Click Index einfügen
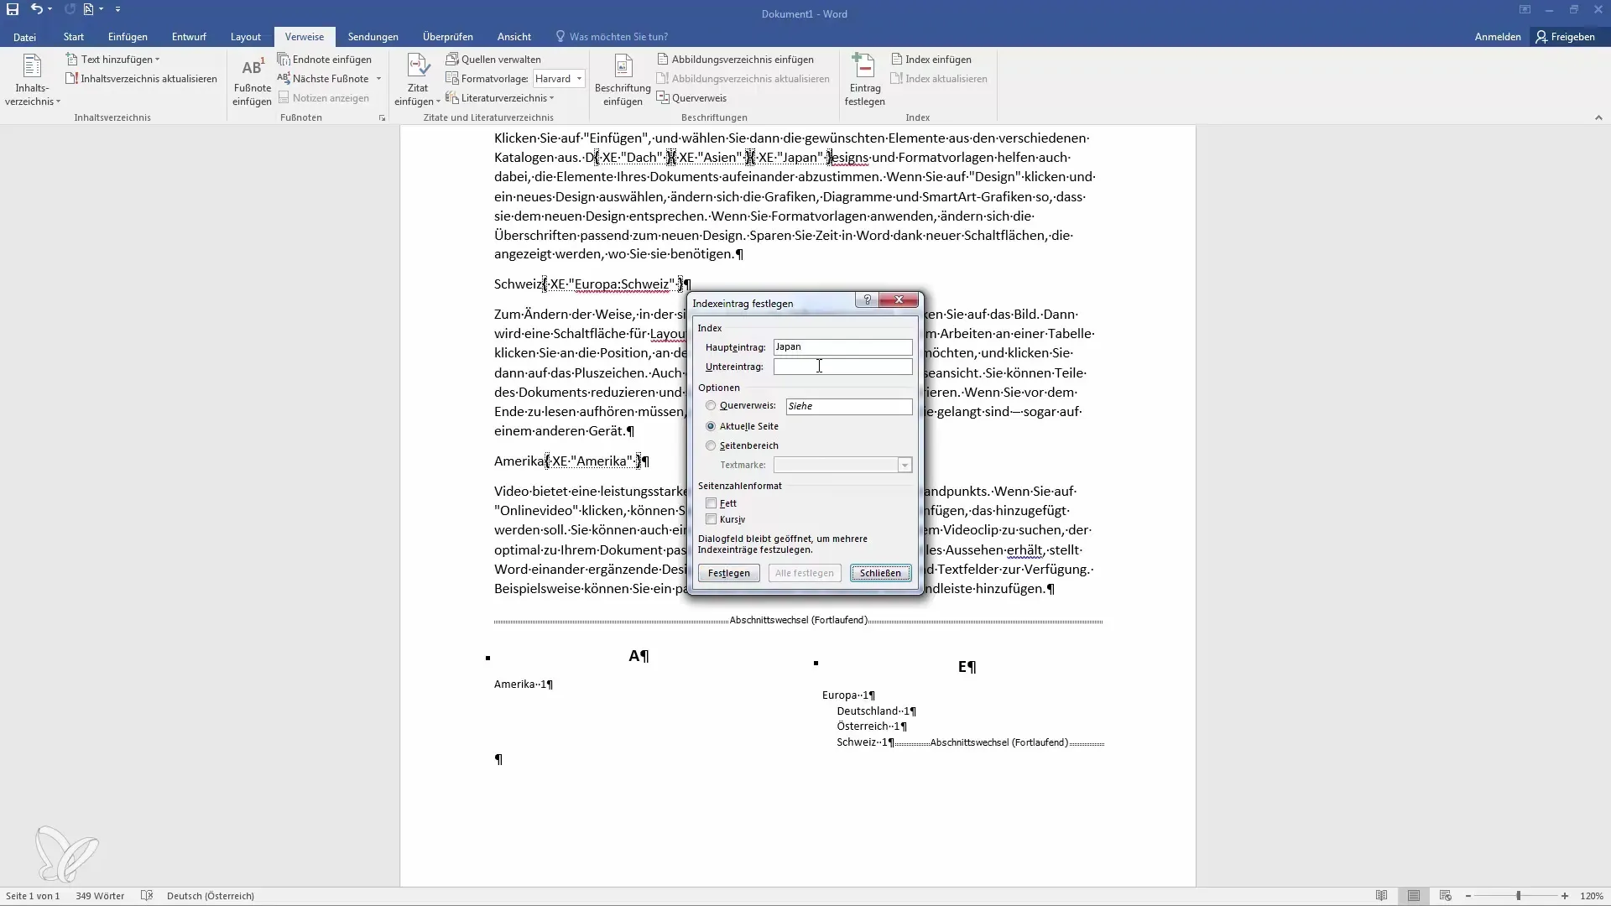Image resolution: width=1611 pixels, height=906 pixels. point(931,60)
